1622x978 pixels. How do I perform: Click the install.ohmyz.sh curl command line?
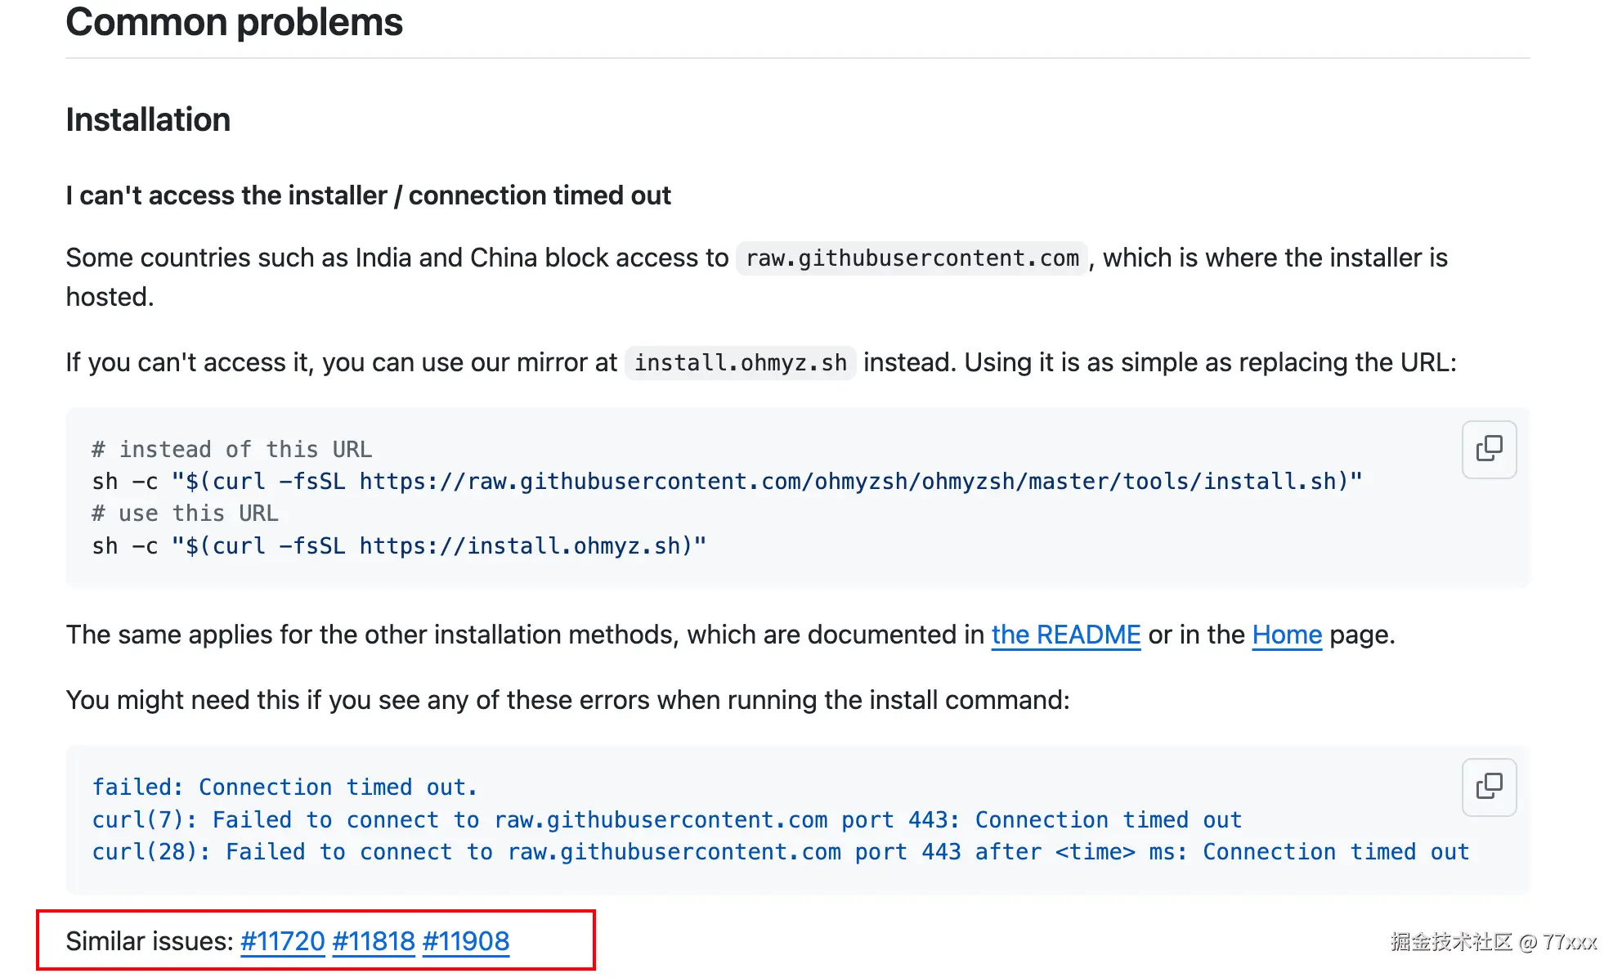[x=399, y=546]
